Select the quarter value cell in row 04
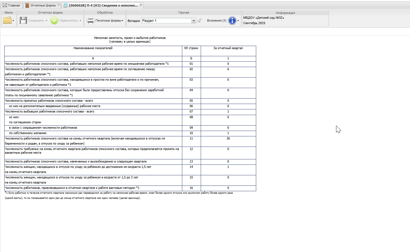This screenshot has height=252, width=410. (228, 93)
